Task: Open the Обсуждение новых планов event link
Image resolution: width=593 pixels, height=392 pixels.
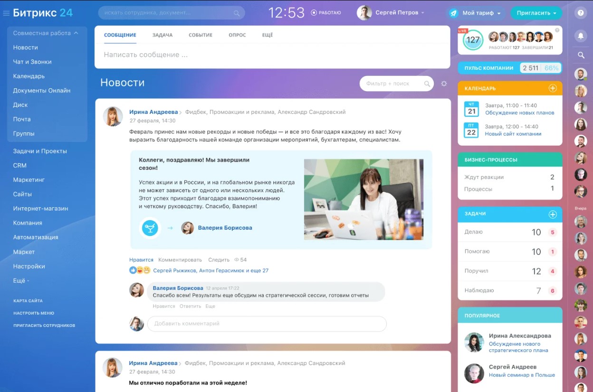Action: point(519,113)
